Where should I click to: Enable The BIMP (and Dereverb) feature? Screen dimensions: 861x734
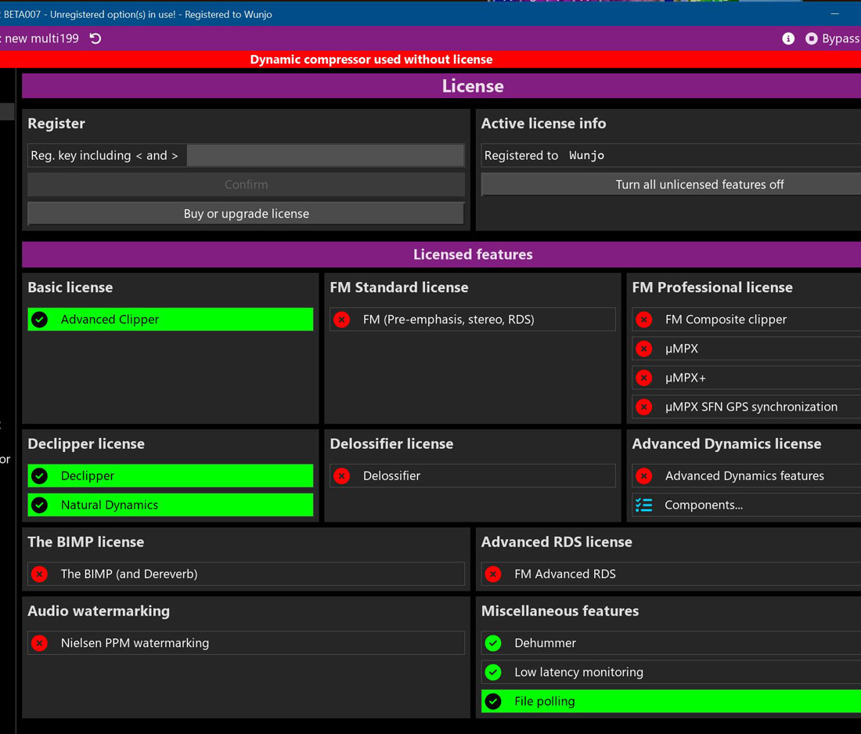(246, 574)
